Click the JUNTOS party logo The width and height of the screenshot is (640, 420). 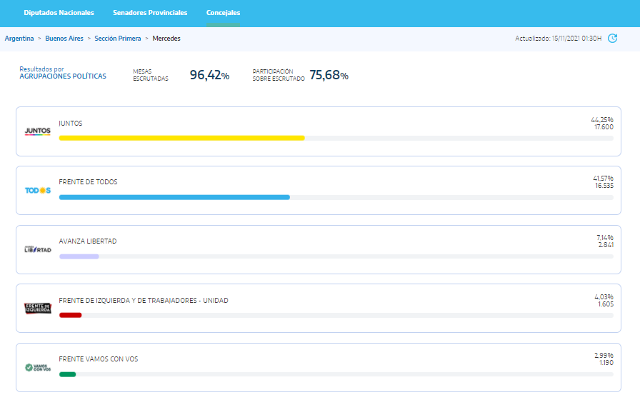point(37,131)
